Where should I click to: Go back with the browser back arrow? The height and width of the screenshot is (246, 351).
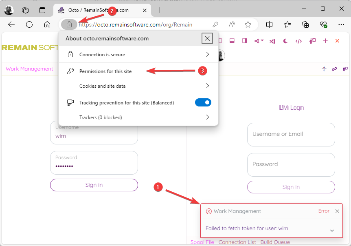(11, 24)
